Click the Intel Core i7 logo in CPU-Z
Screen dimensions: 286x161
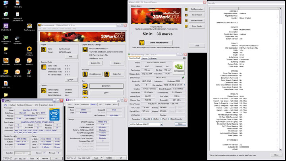coord(54,114)
